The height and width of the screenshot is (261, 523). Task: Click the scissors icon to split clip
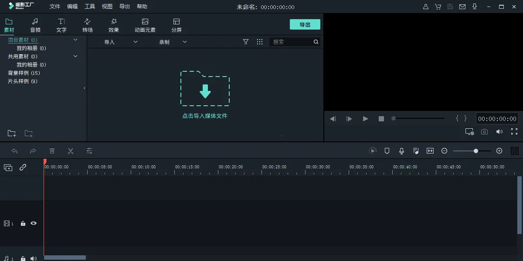pyautogui.click(x=71, y=151)
